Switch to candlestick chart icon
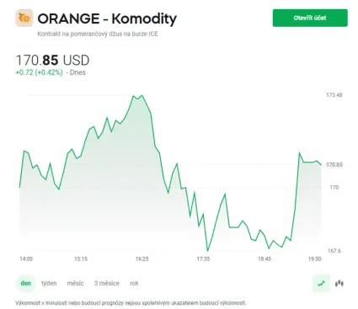358x309 pixels. pos(339,284)
